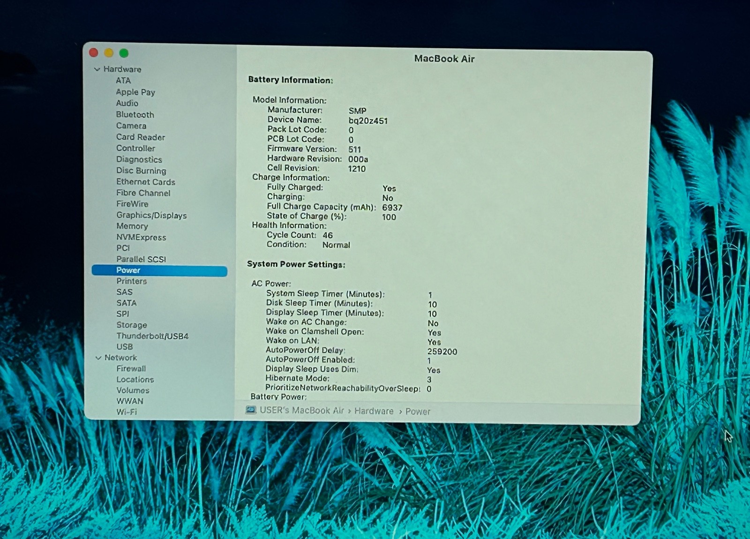
Task: Click the Manufacturer value SMP
Action: pos(357,111)
